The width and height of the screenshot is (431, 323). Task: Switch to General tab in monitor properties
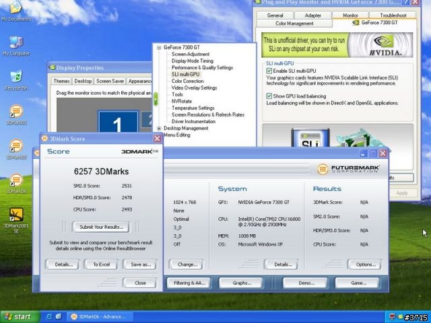click(x=275, y=15)
